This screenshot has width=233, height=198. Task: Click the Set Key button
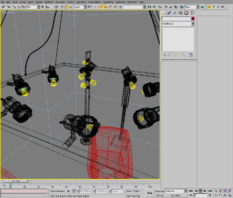pyautogui.click(x=160, y=195)
